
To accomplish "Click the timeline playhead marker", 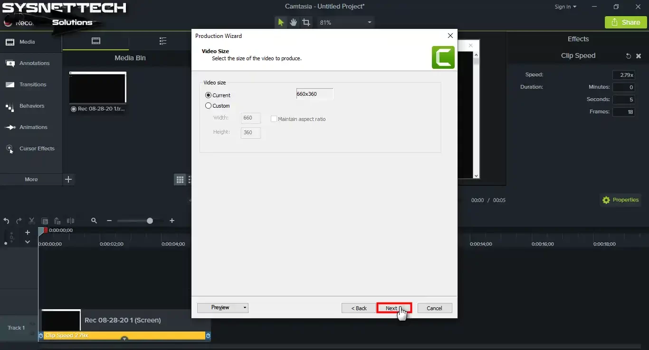I will point(41,230).
